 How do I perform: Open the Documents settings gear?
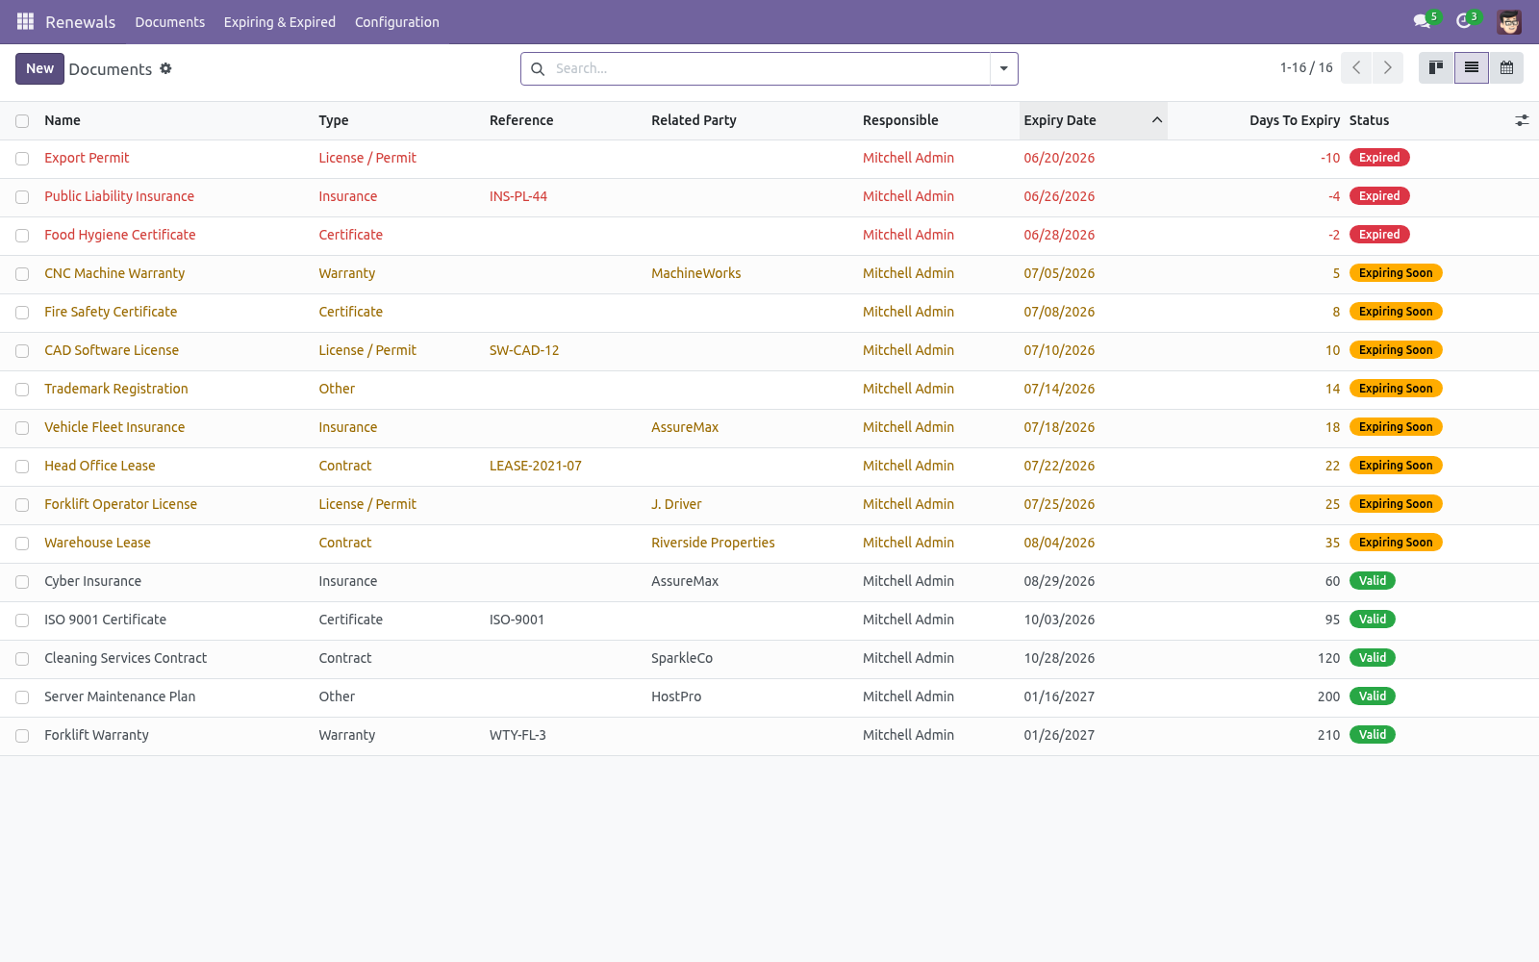165,68
